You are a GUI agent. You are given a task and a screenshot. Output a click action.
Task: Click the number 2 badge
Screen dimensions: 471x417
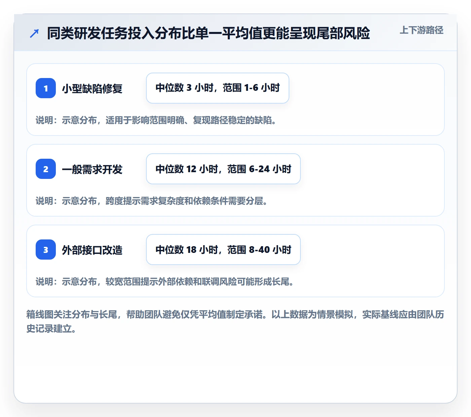pos(46,169)
